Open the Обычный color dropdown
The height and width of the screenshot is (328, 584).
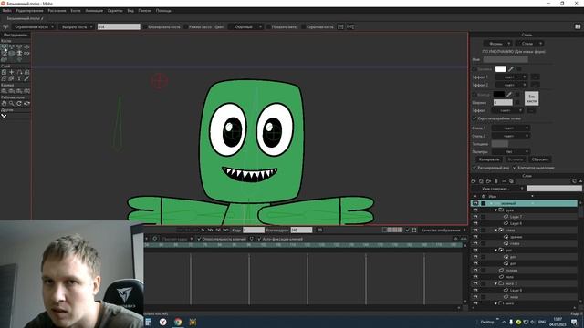pos(245,26)
